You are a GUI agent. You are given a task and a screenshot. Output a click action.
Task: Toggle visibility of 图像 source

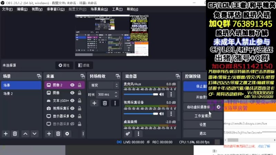click(72, 93)
